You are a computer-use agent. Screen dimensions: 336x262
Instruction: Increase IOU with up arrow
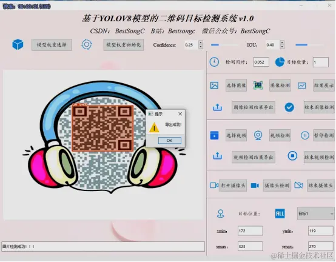282,42
